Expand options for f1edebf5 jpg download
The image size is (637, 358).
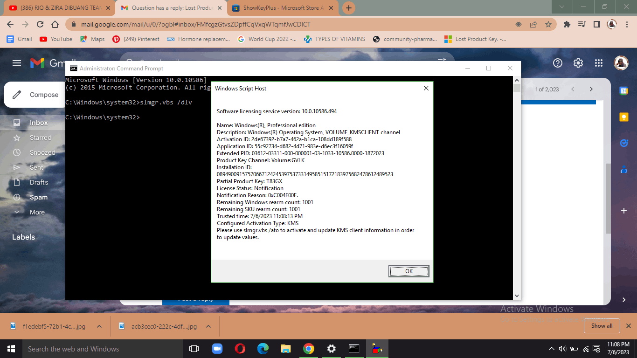99,327
